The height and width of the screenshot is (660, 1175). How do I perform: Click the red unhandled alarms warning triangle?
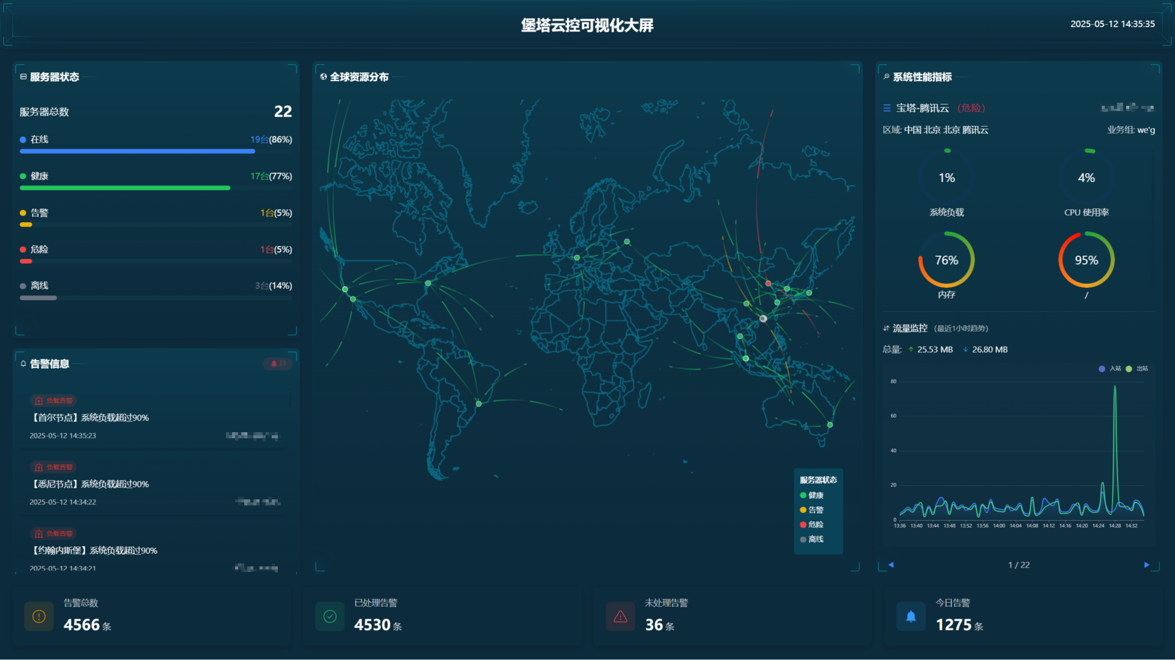tap(620, 617)
